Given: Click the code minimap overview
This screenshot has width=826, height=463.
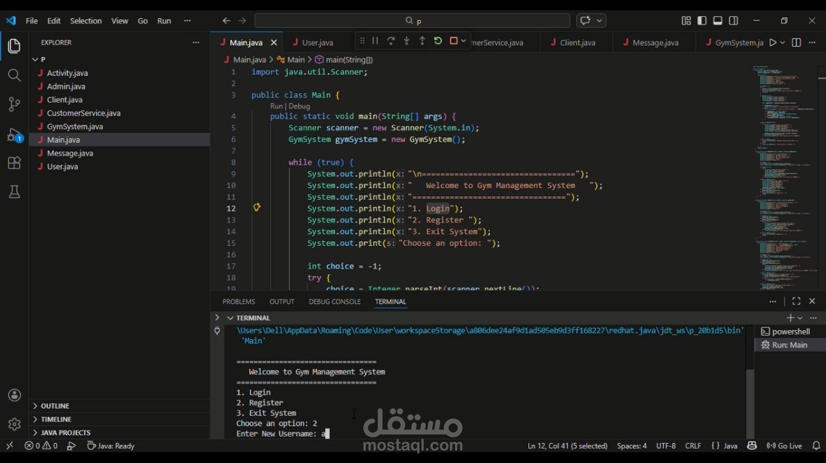Looking at the screenshot, I should click(785, 177).
